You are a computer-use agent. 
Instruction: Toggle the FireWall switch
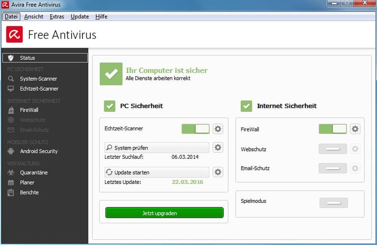[x=333, y=129]
